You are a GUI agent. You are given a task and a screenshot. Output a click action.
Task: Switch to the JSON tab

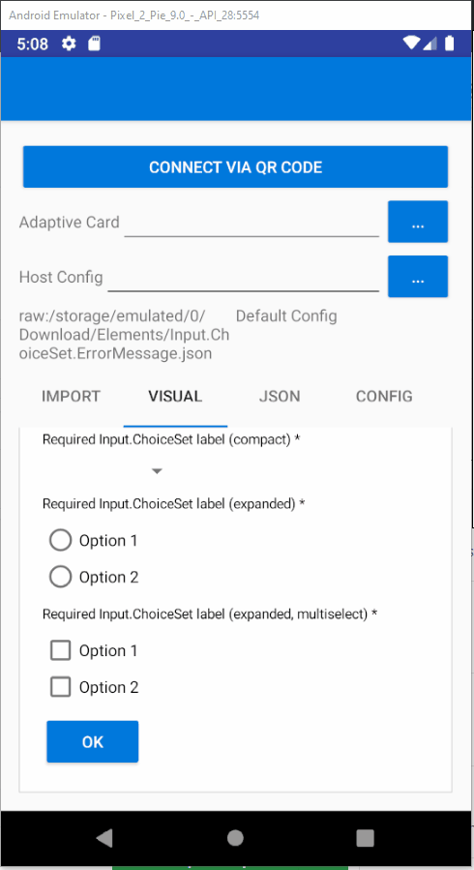pos(280,396)
